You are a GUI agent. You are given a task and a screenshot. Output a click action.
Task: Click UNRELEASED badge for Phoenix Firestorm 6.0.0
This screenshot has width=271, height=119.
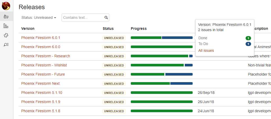114,47
